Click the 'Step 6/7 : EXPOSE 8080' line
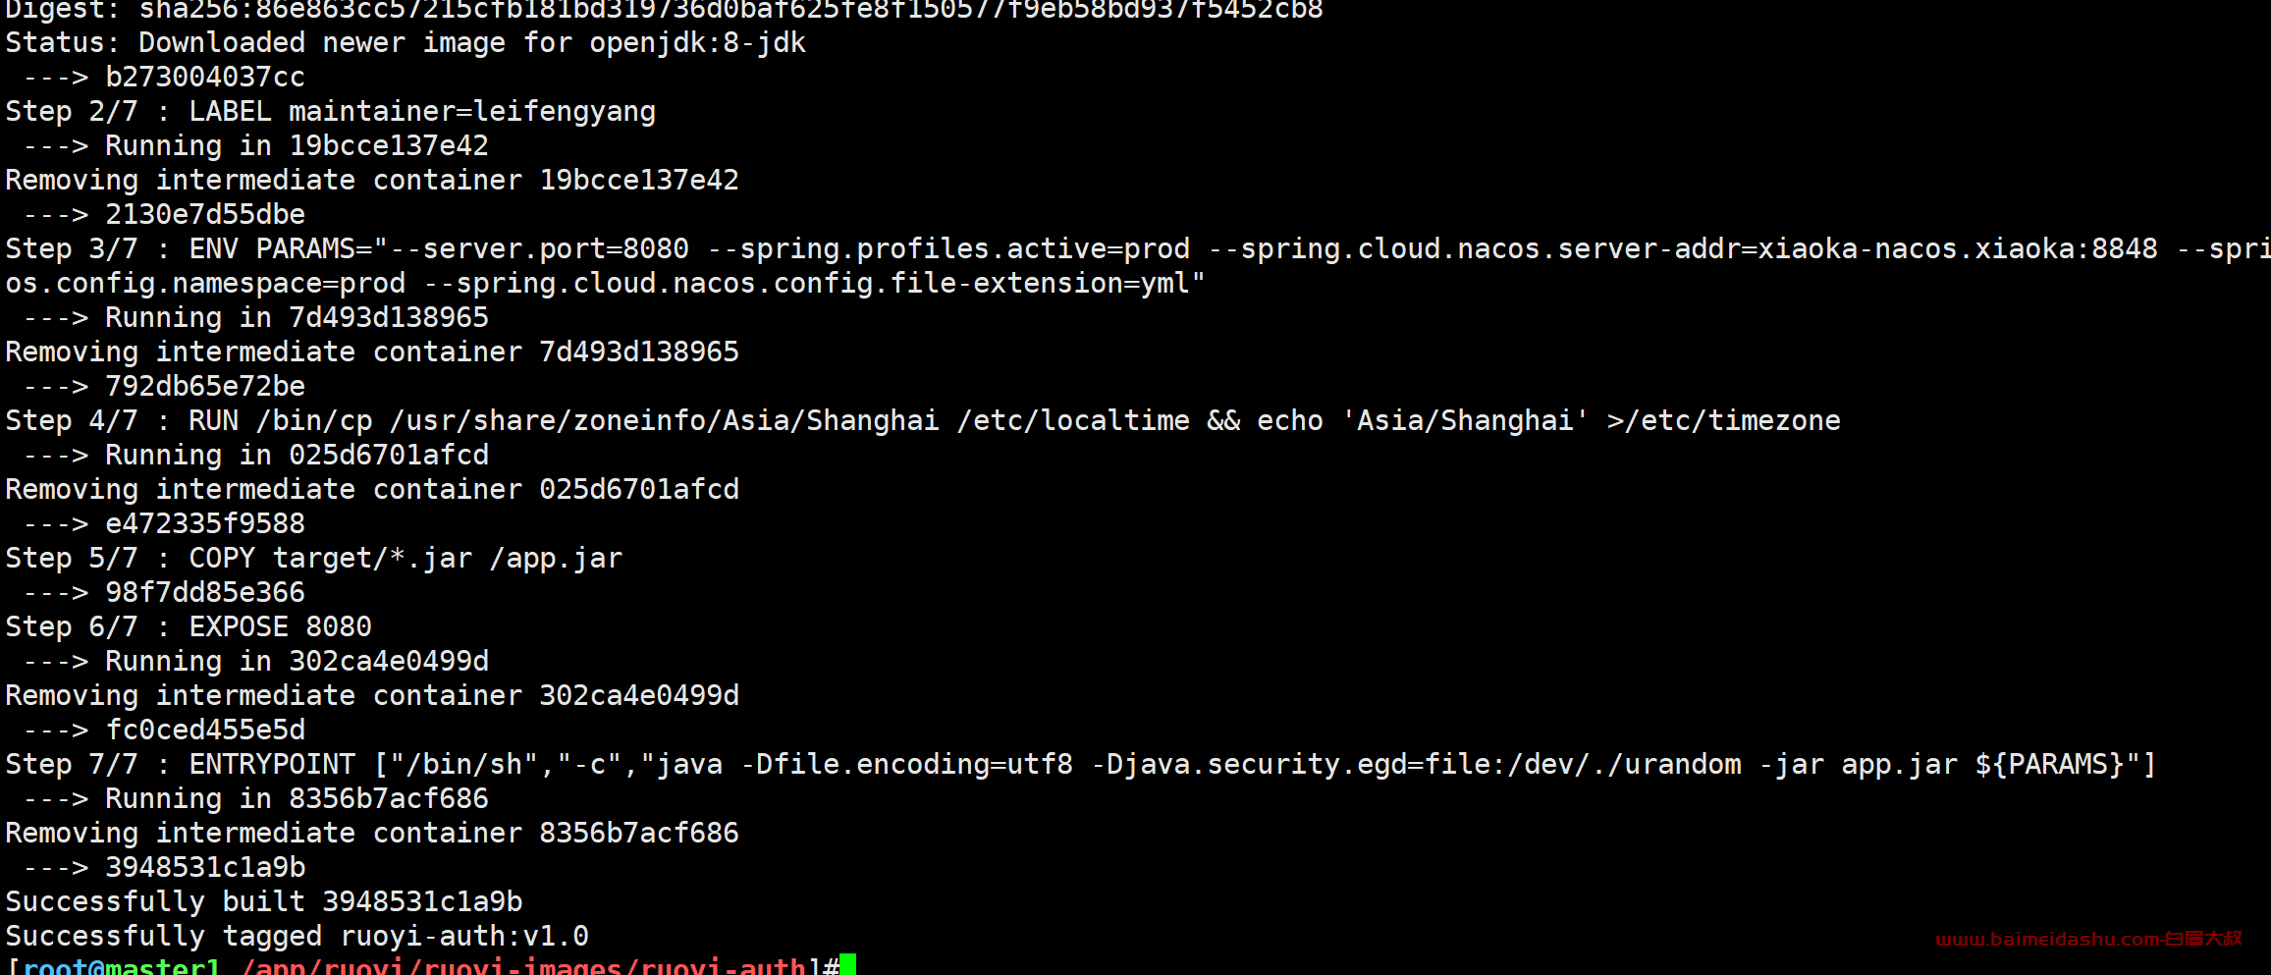 tap(189, 626)
